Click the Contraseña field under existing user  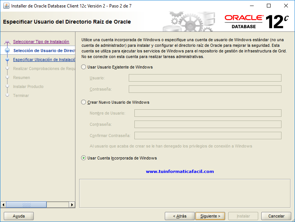coord(205,89)
